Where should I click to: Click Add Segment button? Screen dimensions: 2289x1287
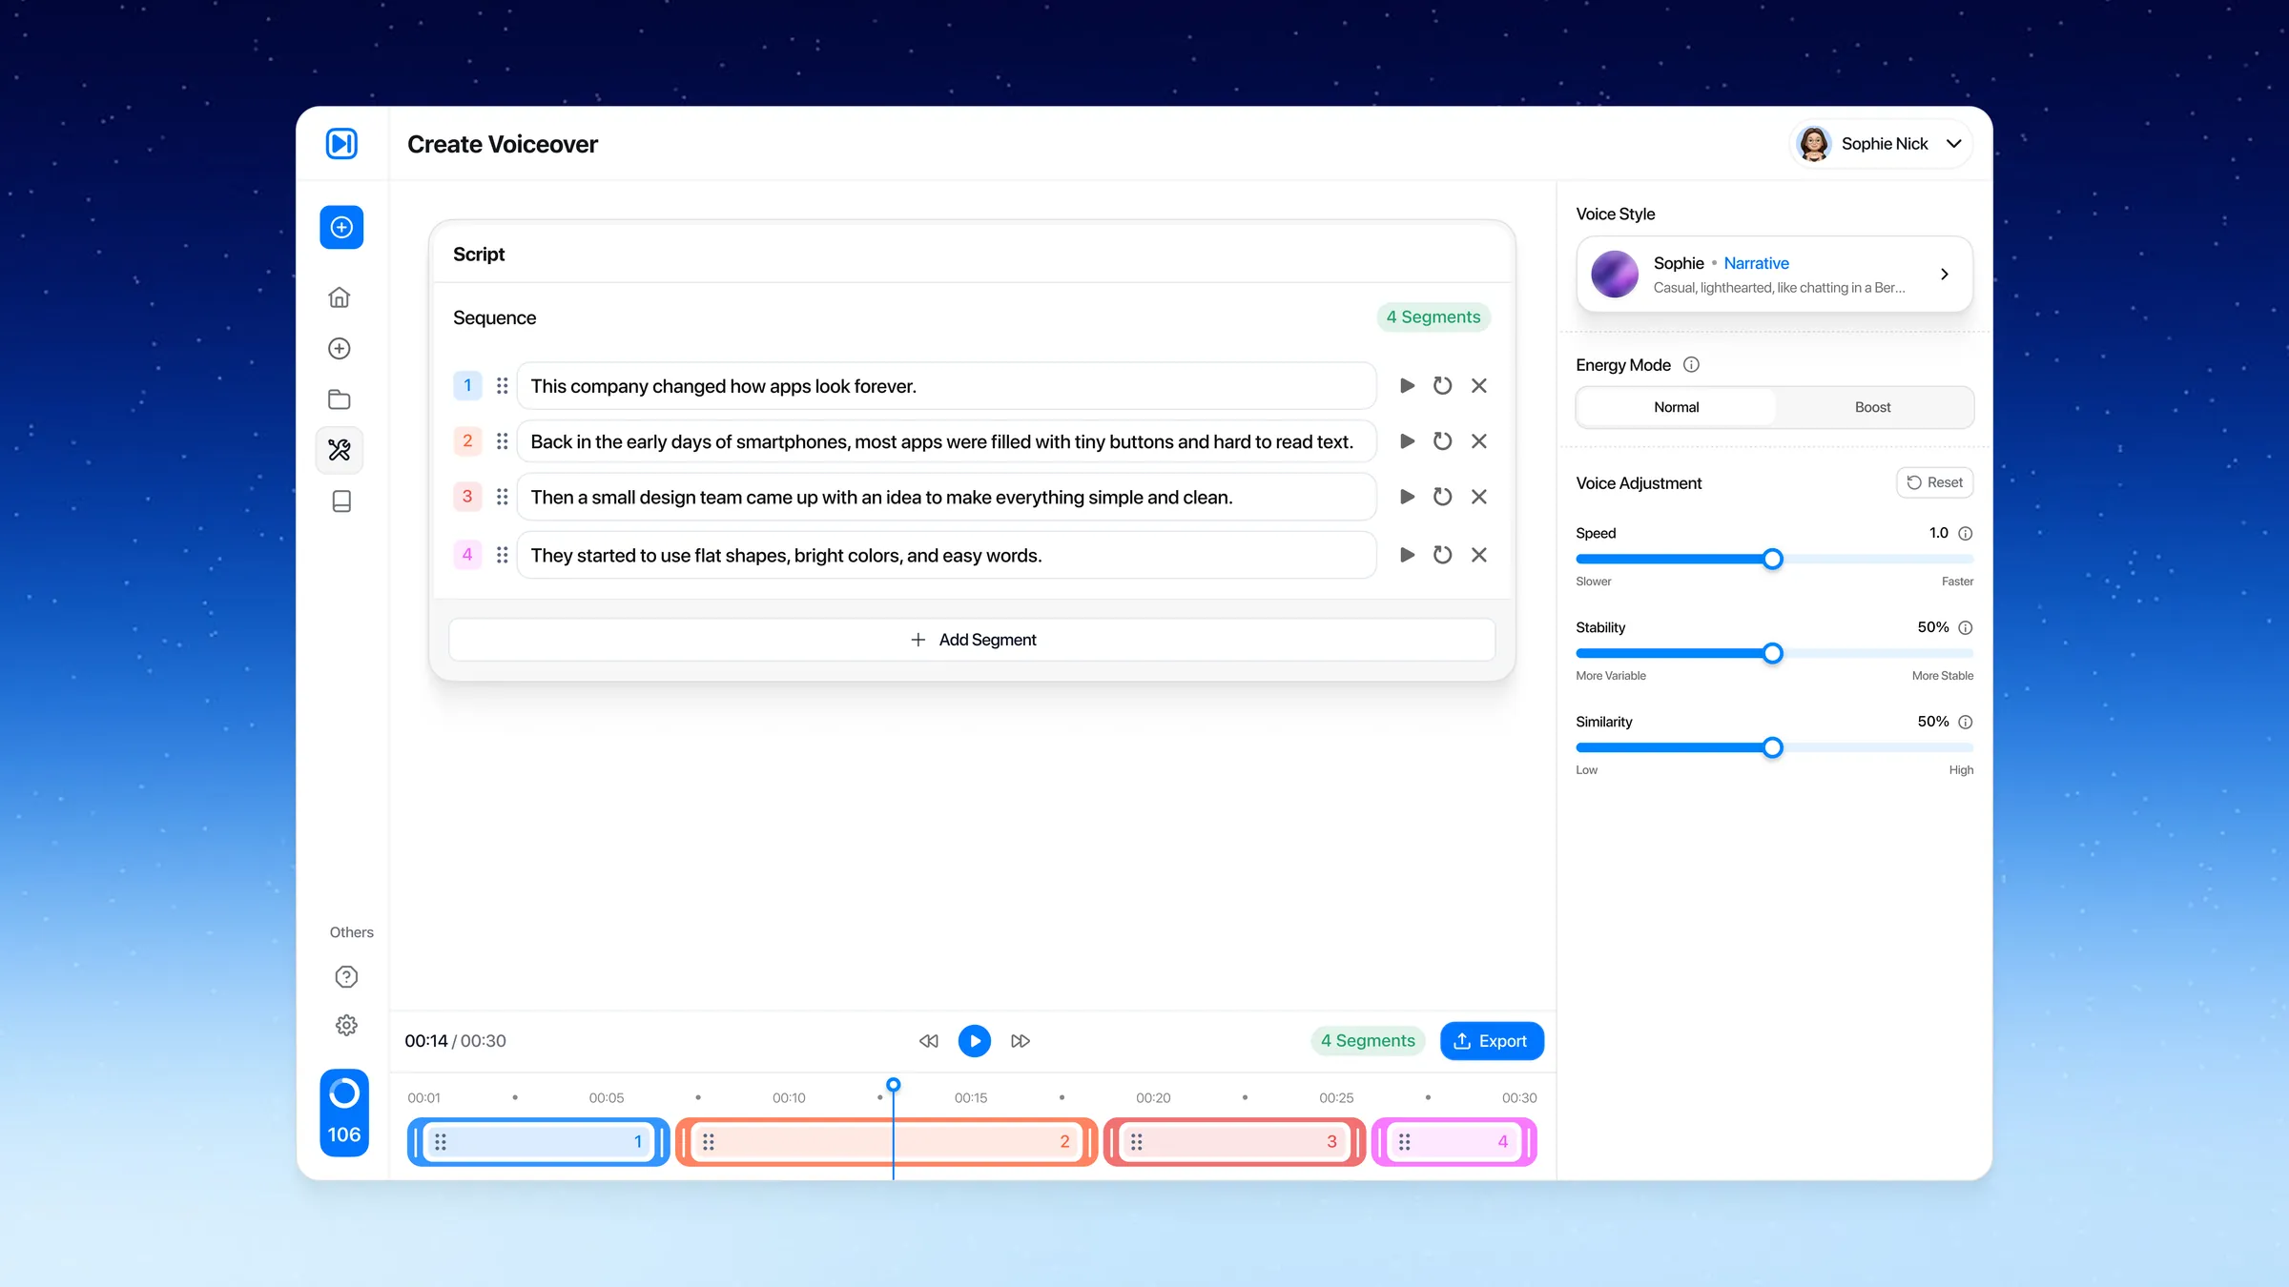pyautogui.click(x=972, y=640)
